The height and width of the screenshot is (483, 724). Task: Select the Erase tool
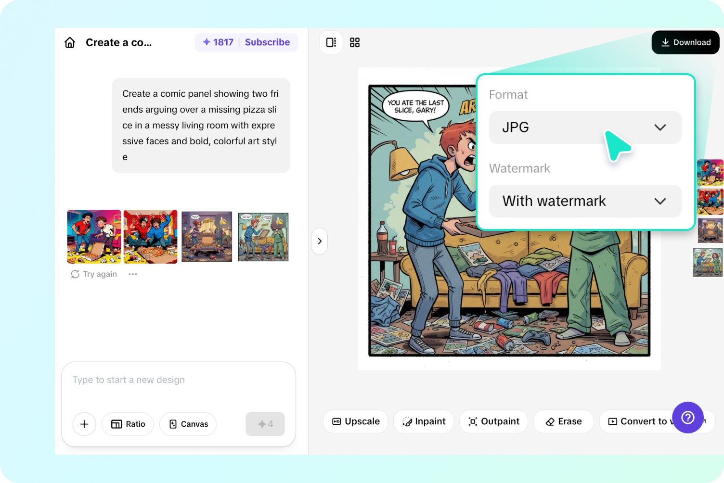[563, 421]
